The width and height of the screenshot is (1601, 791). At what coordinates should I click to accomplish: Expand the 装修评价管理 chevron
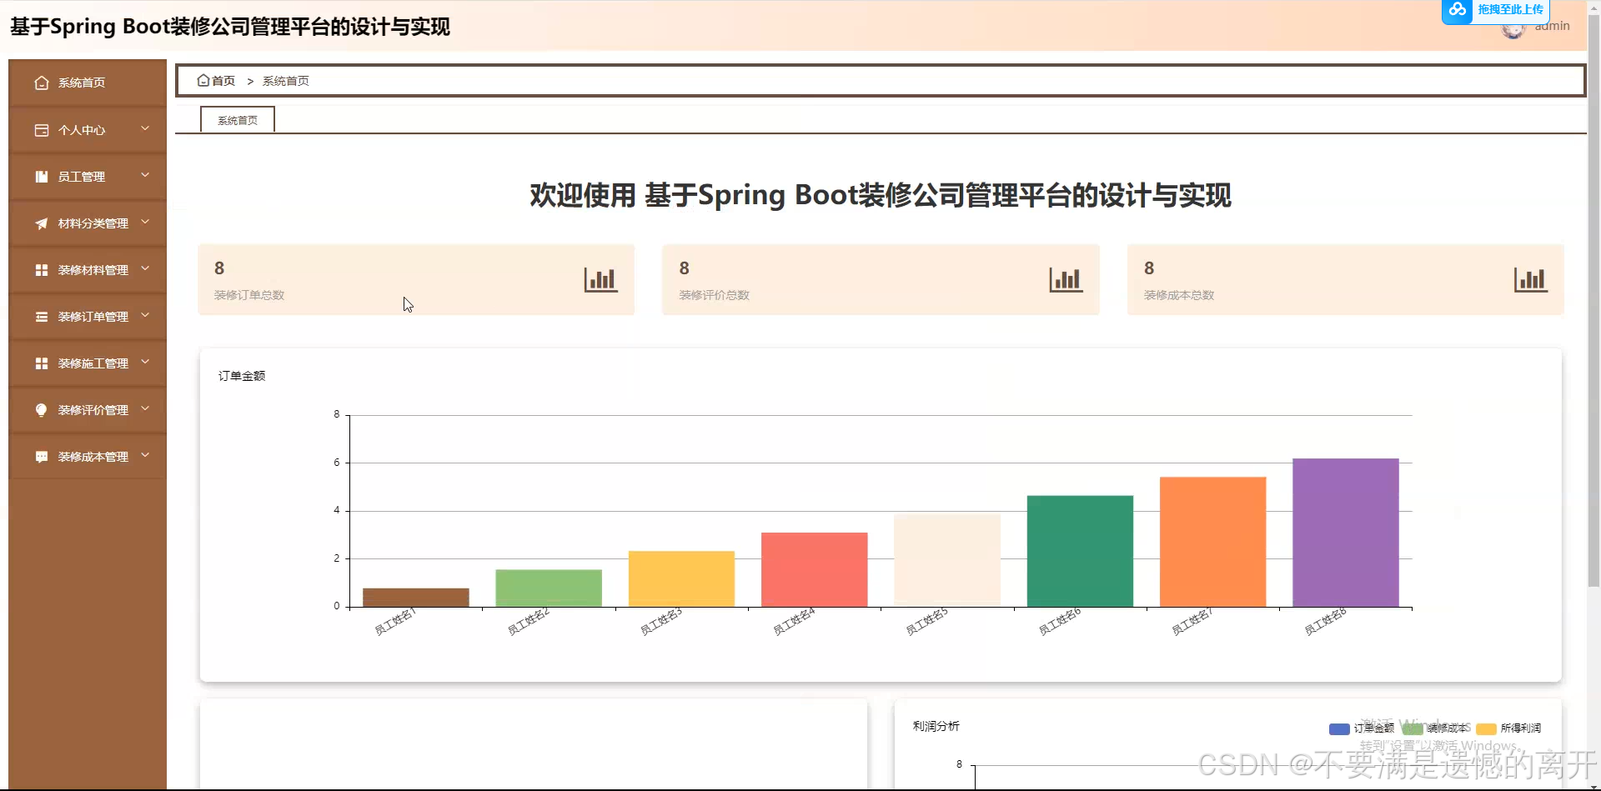(145, 408)
